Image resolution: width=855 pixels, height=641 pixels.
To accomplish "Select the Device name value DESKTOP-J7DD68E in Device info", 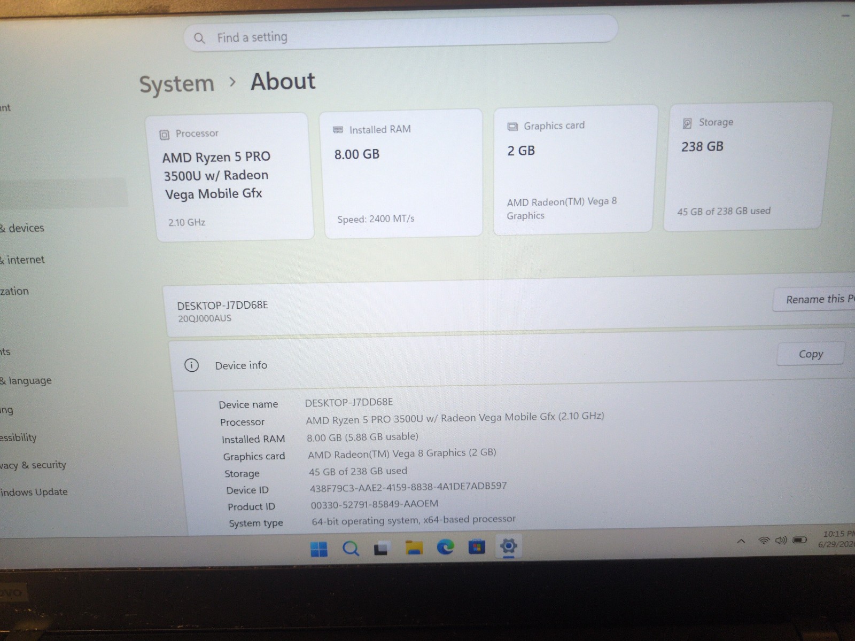I will point(349,402).
